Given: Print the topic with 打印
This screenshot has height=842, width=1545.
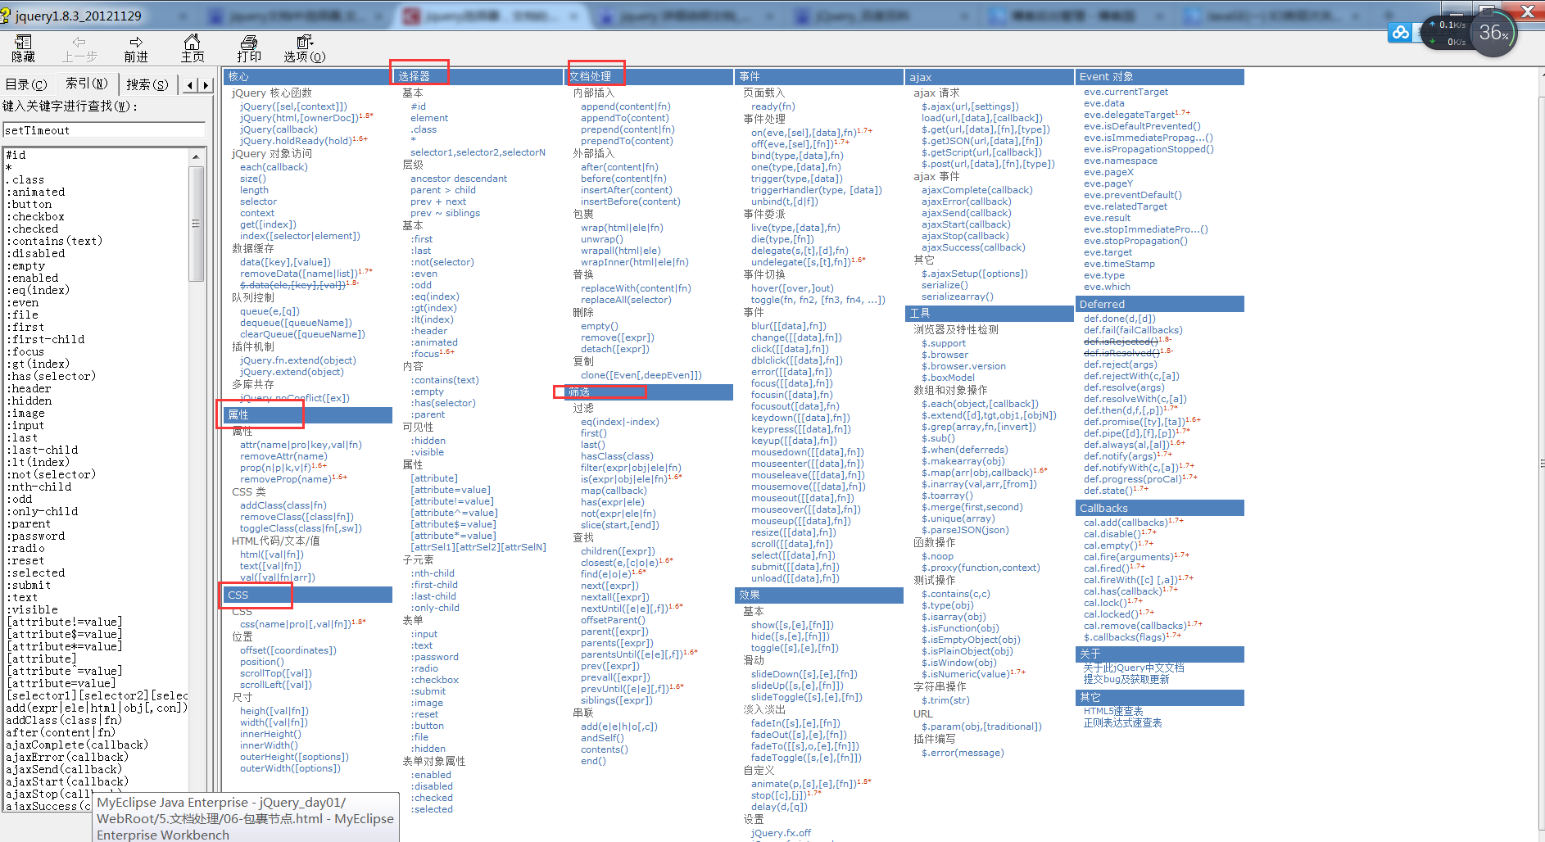Looking at the screenshot, I should [x=249, y=48].
